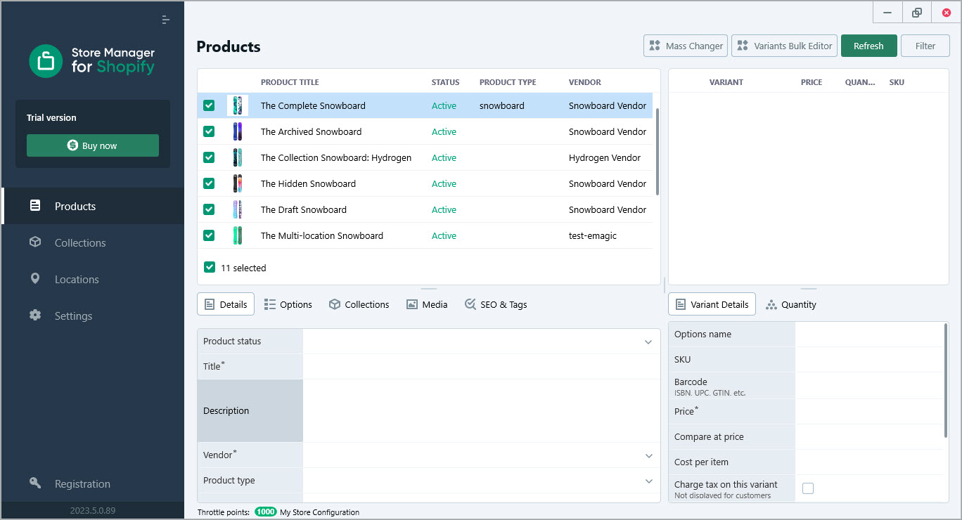Click the Options tab list icon
This screenshot has width=962, height=520.
(270, 304)
